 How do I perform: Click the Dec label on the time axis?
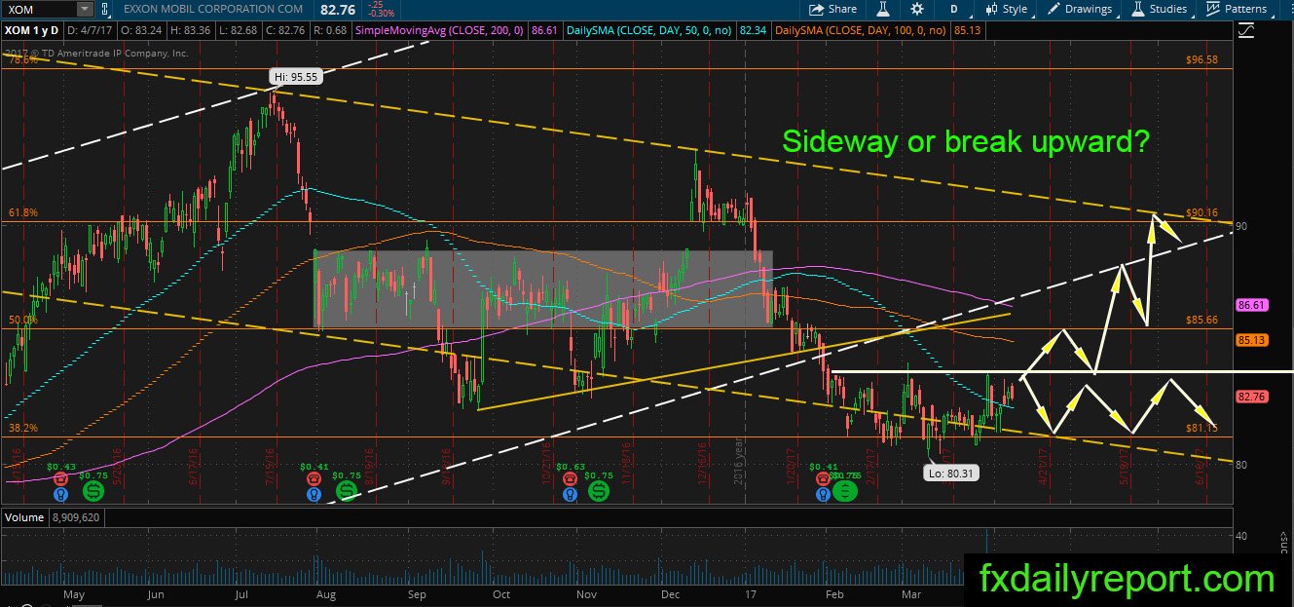(x=671, y=592)
